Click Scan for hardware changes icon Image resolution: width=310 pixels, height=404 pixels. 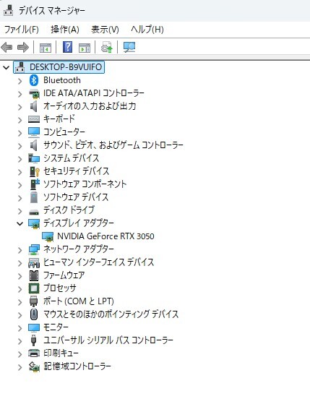point(129,47)
